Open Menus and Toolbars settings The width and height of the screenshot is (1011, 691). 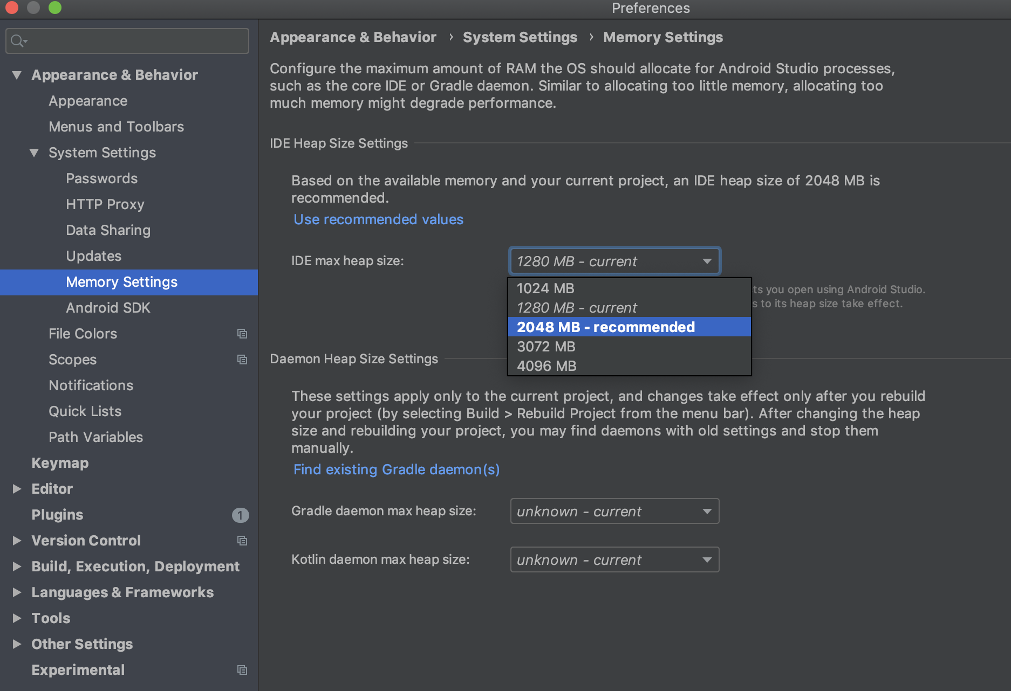[116, 127]
